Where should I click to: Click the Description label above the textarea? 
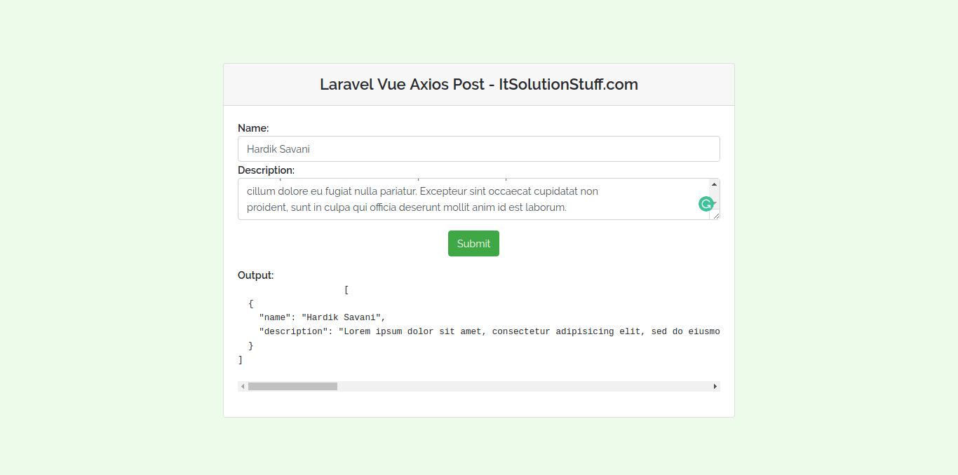pyautogui.click(x=266, y=170)
